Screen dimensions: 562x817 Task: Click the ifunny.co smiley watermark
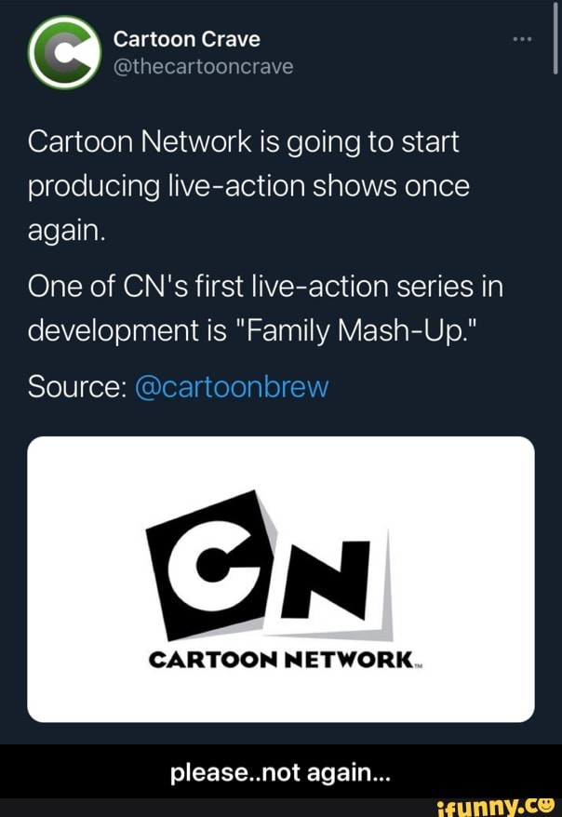click(548, 806)
